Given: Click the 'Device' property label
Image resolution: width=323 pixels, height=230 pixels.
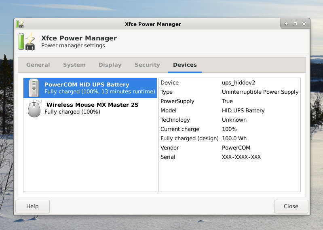Looking at the screenshot, I should pos(169,83).
